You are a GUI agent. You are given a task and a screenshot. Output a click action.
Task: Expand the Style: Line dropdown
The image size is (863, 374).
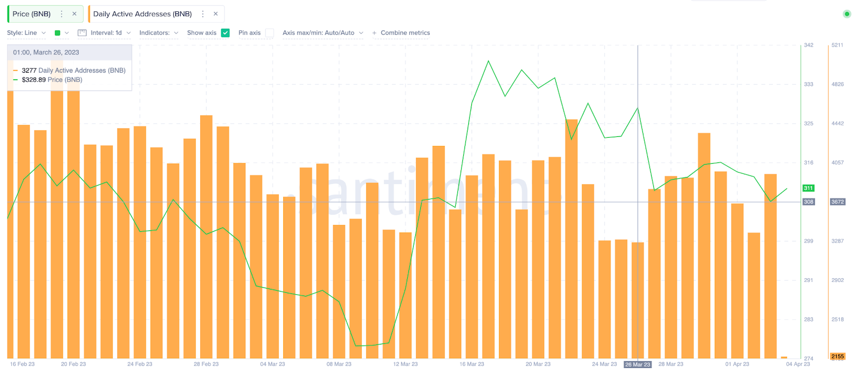click(x=26, y=33)
